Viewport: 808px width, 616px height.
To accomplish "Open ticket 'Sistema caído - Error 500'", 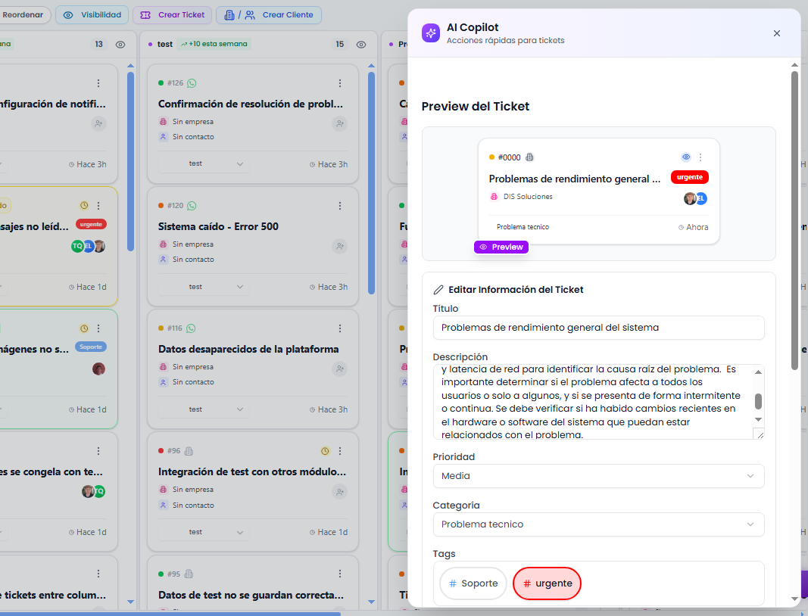I will [218, 226].
